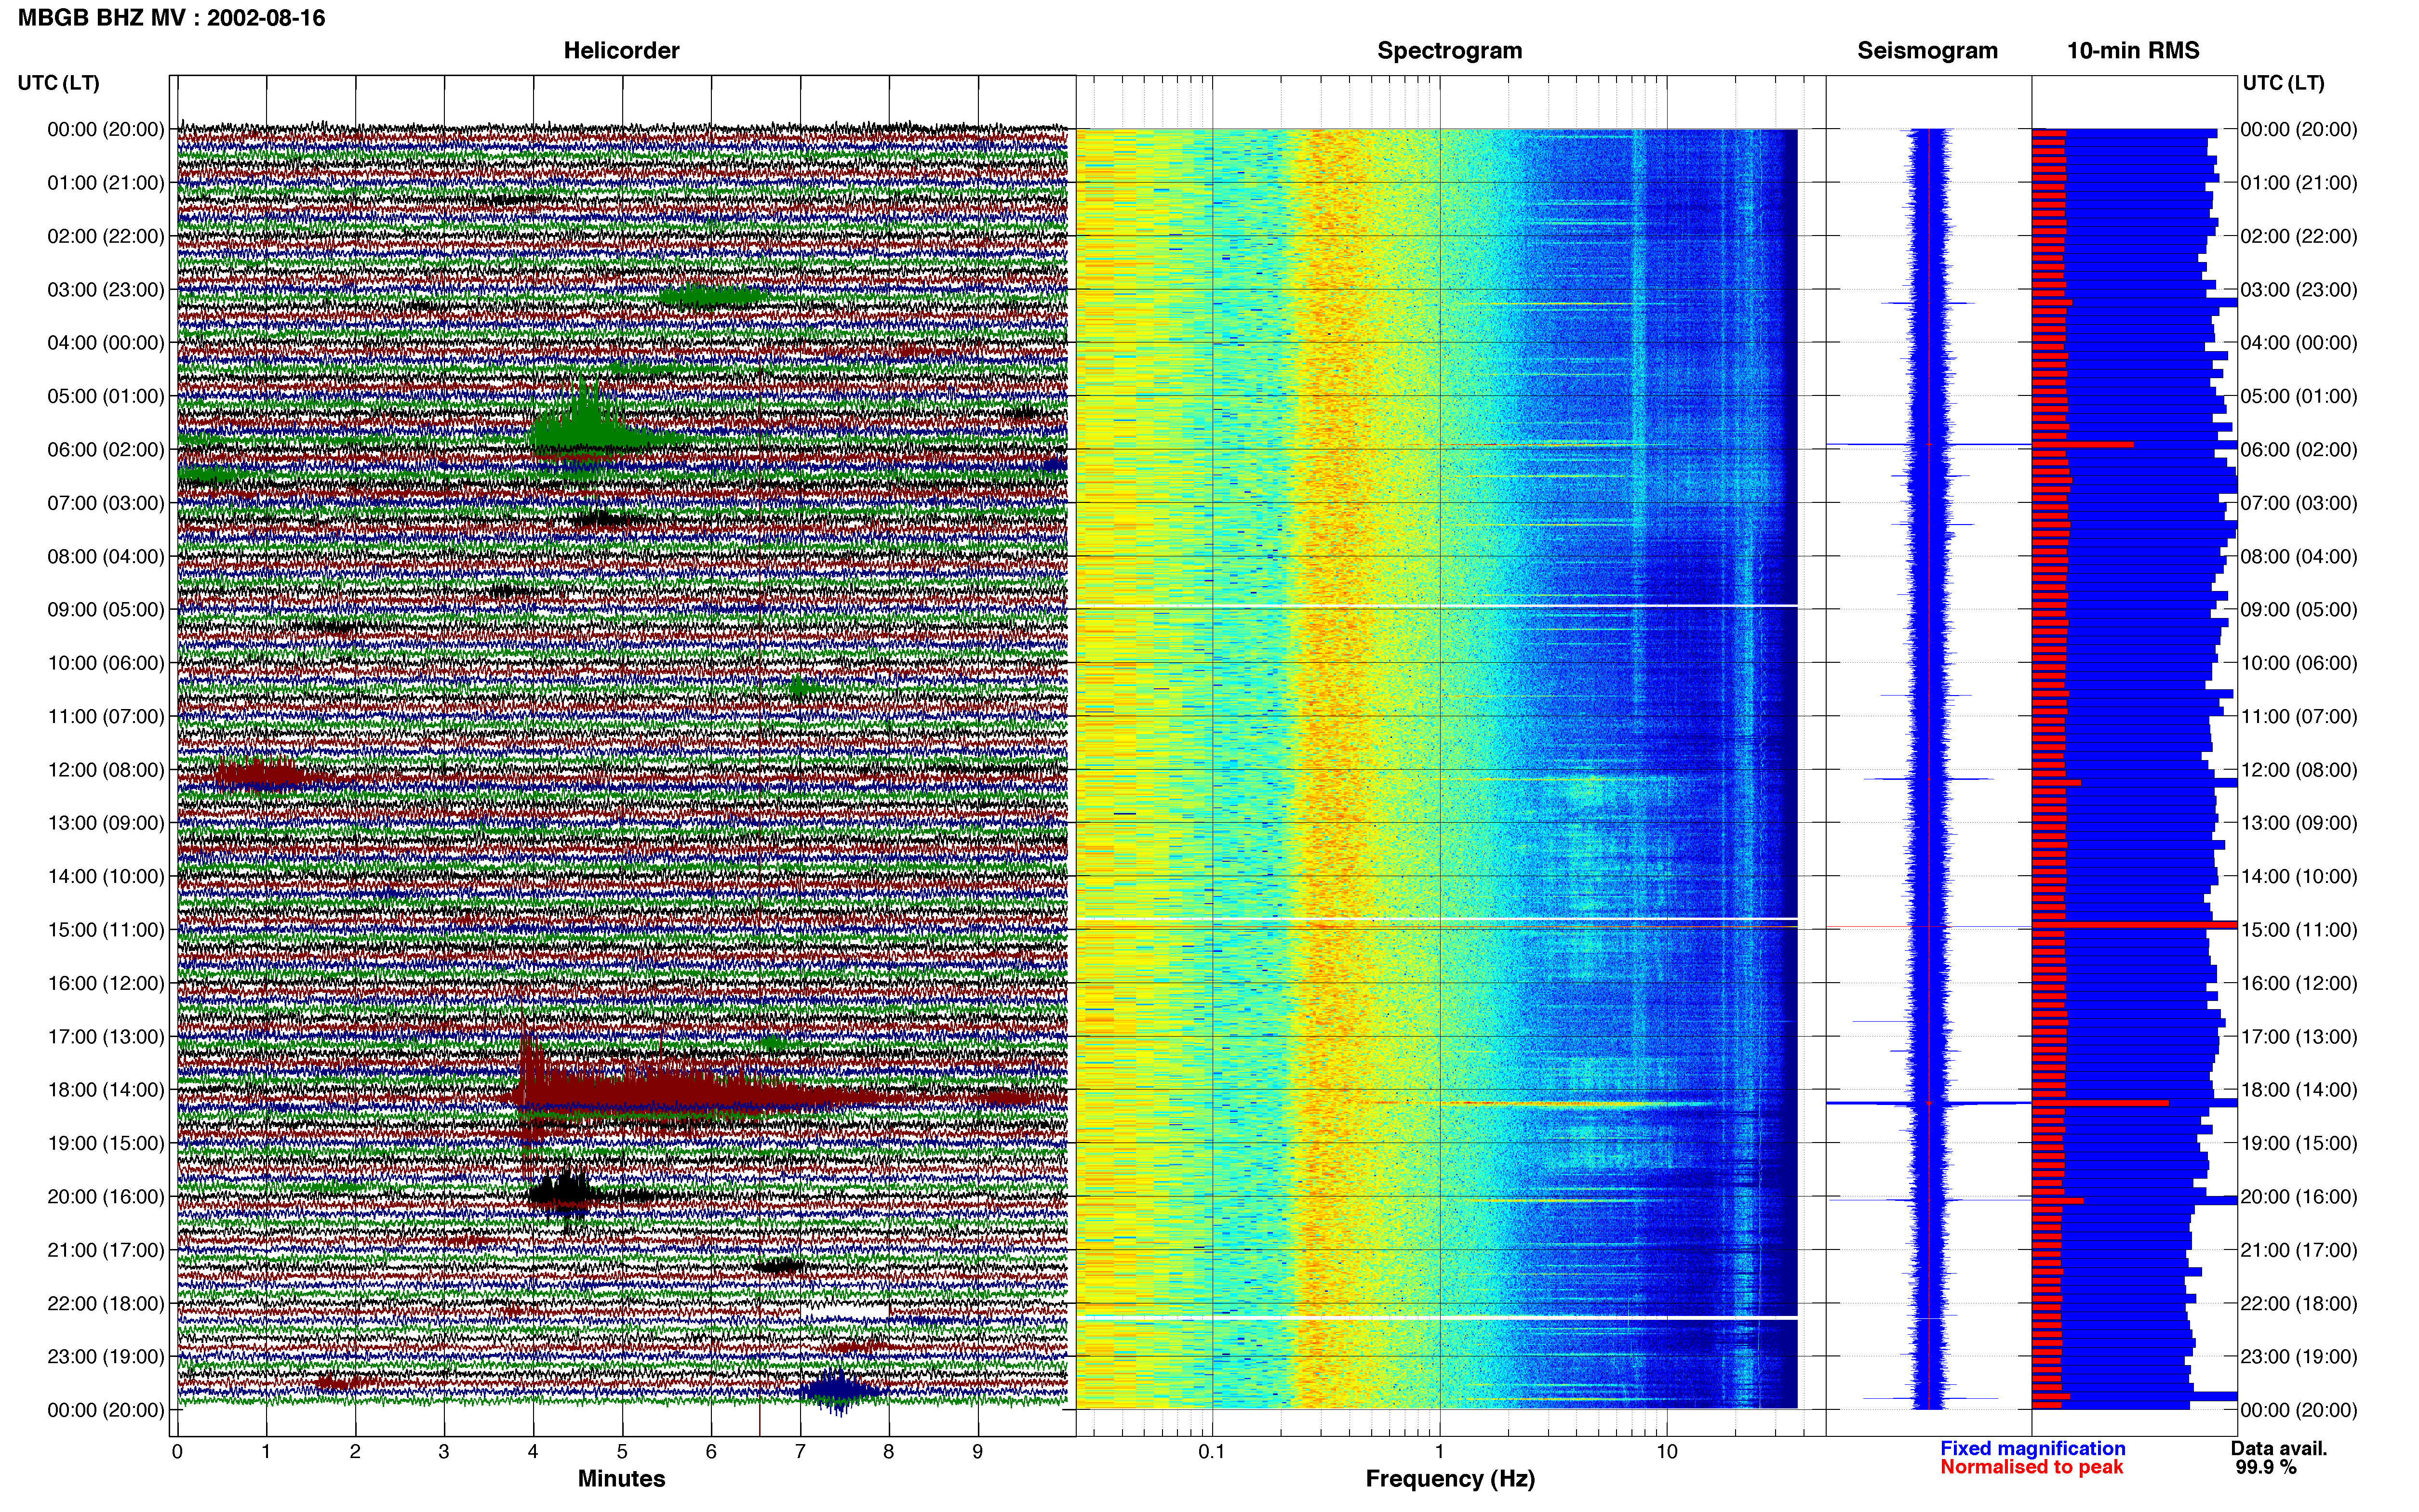Click the '3' tick on the Minutes axis

coord(444,1451)
